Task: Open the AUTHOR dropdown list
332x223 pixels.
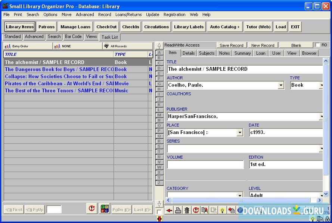Action: (281, 85)
